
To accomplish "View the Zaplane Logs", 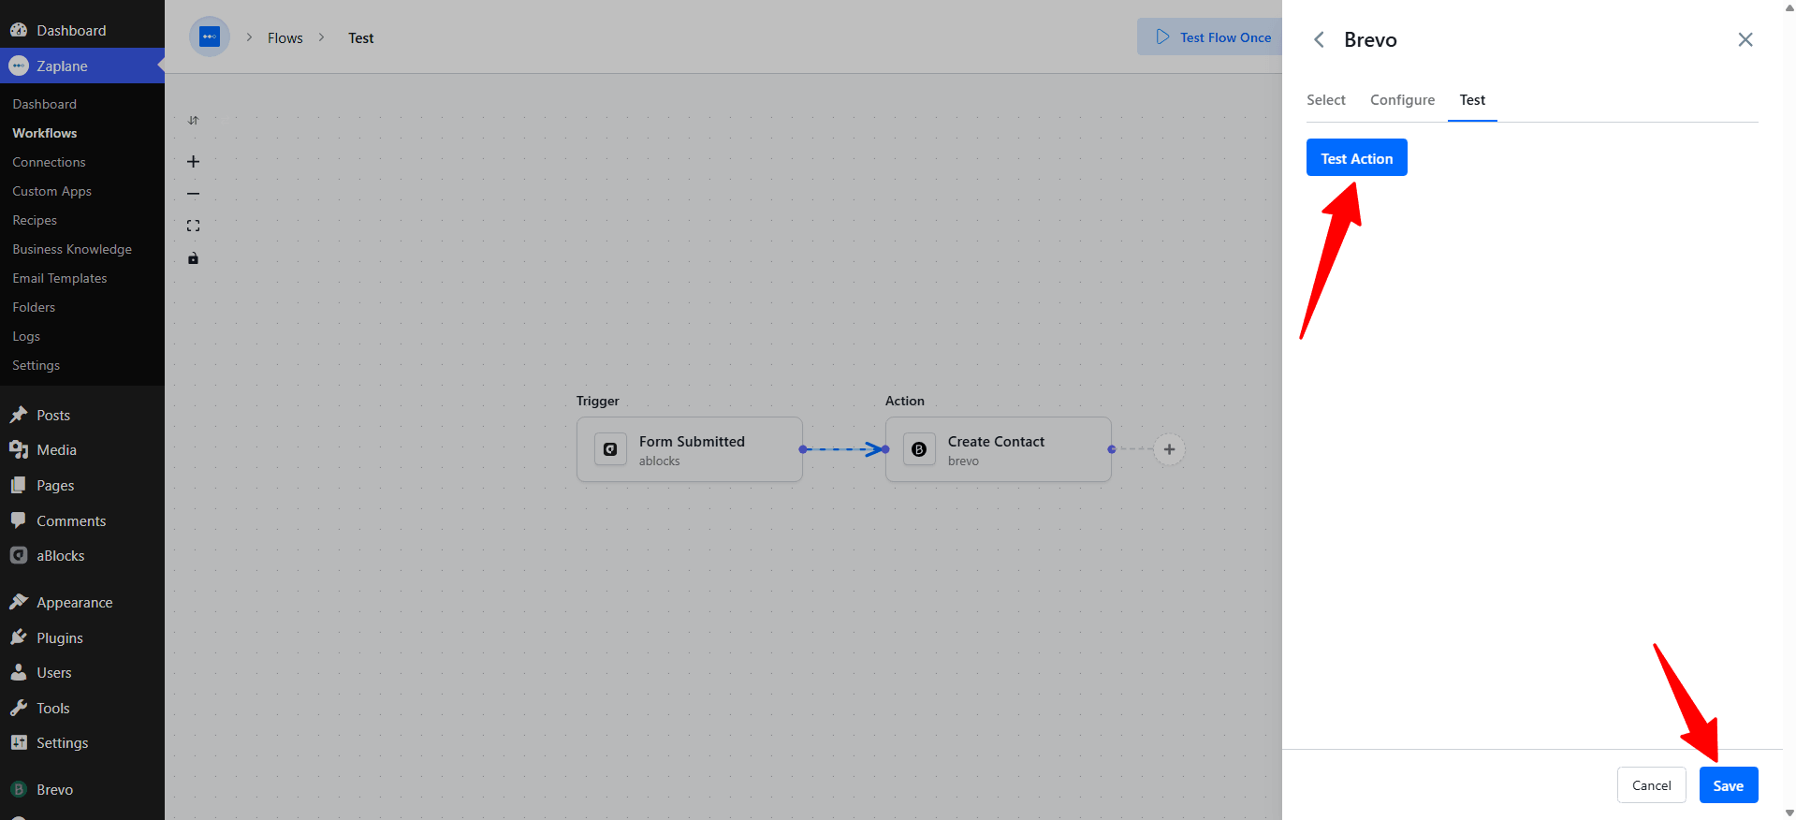I will click(26, 336).
